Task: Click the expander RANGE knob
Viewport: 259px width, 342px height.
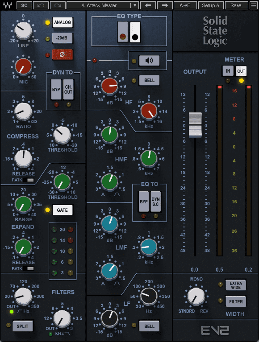Action: pos(23,204)
